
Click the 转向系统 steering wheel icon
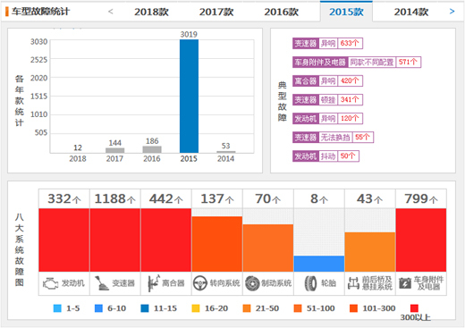(200, 283)
